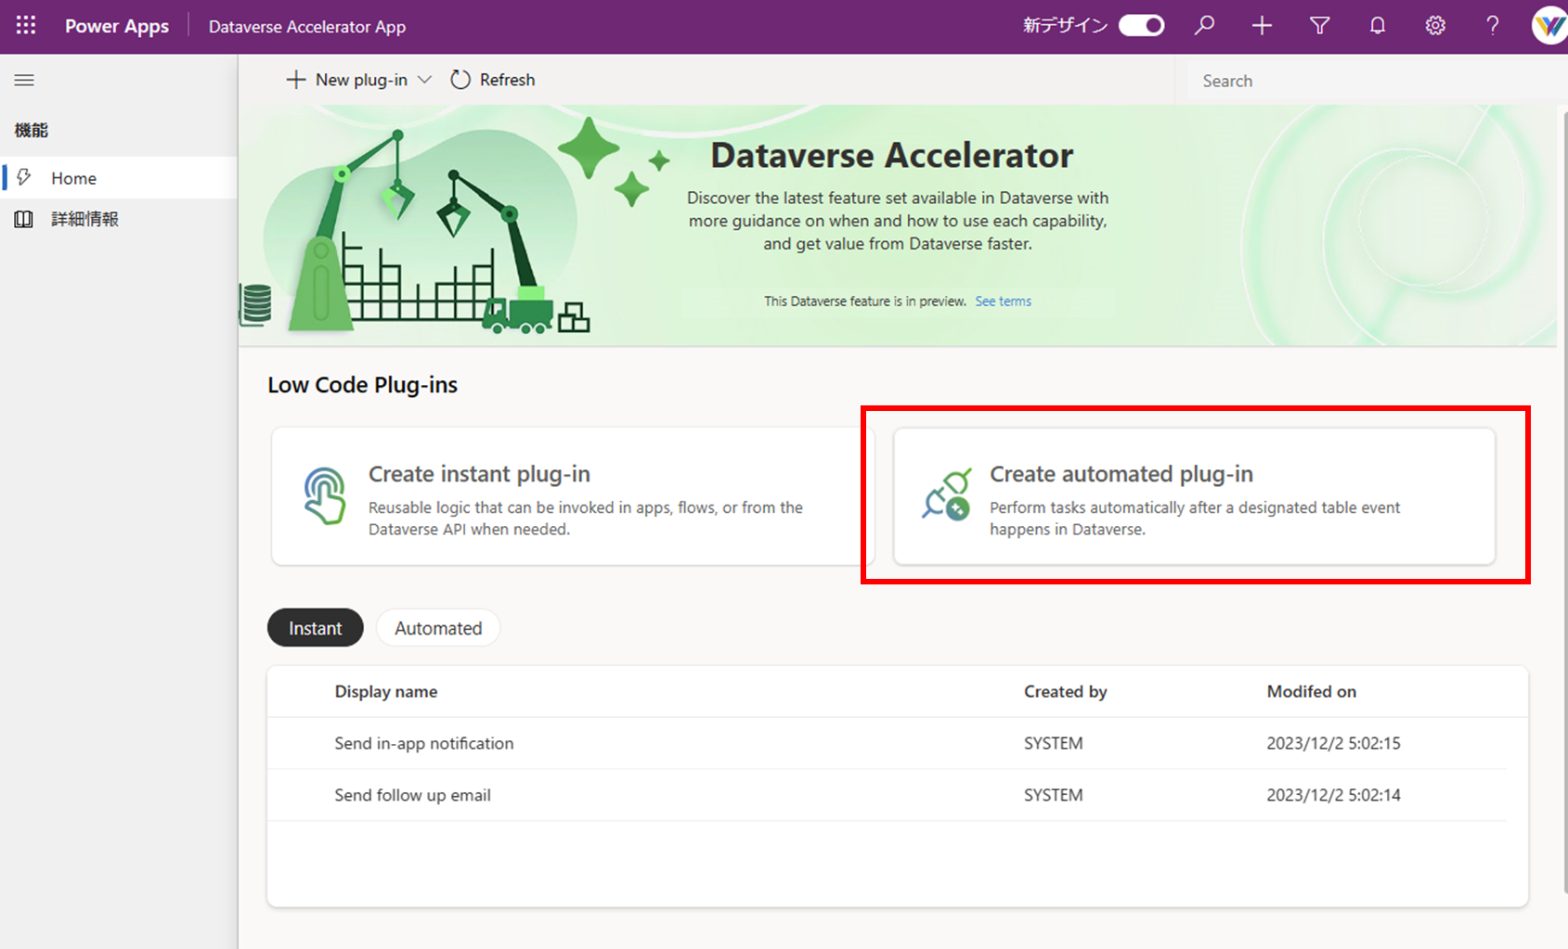1568x949 pixels.
Task: Click SYSTEM in Send in-app notification row
Action: (1054, 743)
